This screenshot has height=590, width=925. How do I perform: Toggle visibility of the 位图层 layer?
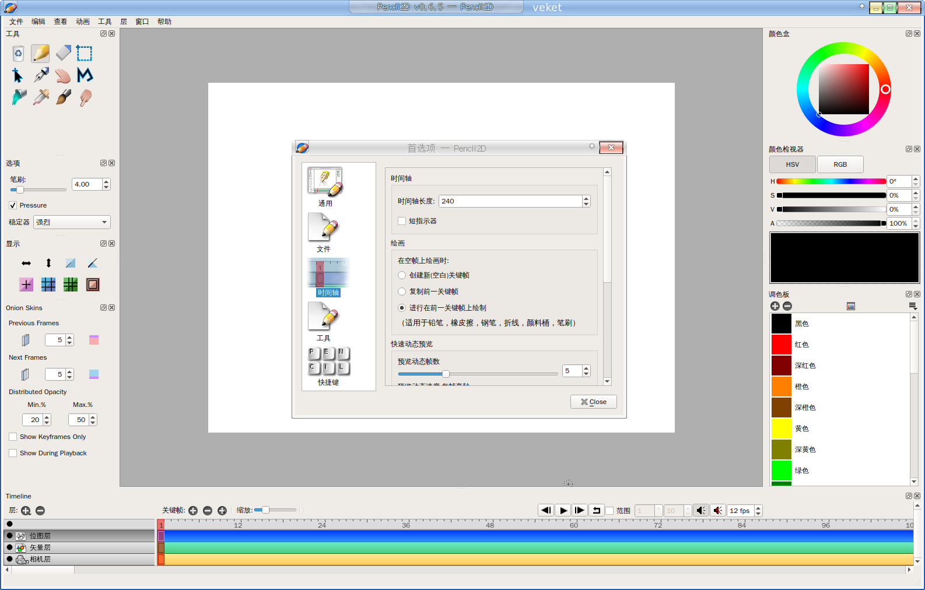(x=9, y=536)
